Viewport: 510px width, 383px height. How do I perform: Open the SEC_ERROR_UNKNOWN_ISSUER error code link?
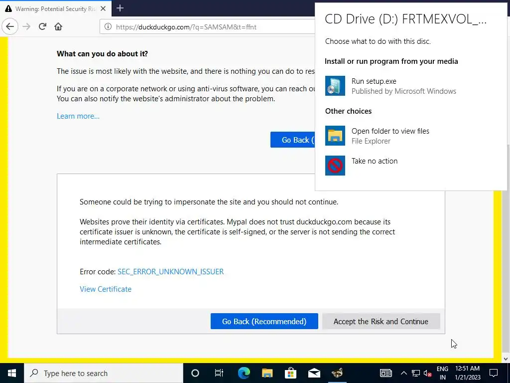(x=170, y=272)
